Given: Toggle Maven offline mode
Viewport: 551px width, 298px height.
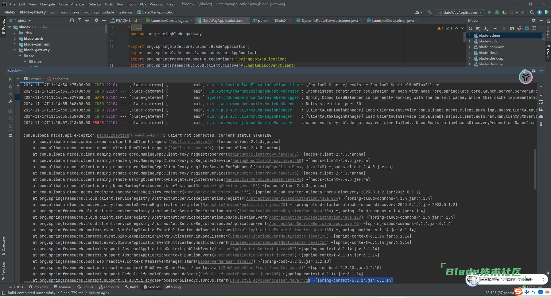Looking at the screenshot, I should pos(519,28).
